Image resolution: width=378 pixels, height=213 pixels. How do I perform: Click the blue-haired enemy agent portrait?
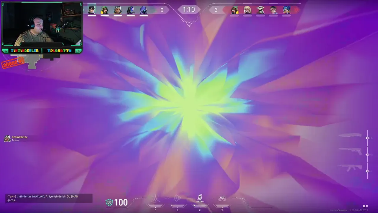coord(286,10)
